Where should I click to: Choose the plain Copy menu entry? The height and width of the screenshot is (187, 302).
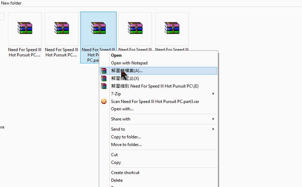pos(116,162)
